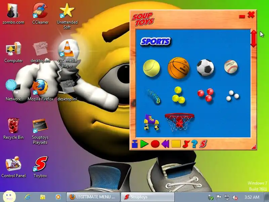269x202 pixels.
Task: Select desktop.ini file next to Computer
Action: 40,52
